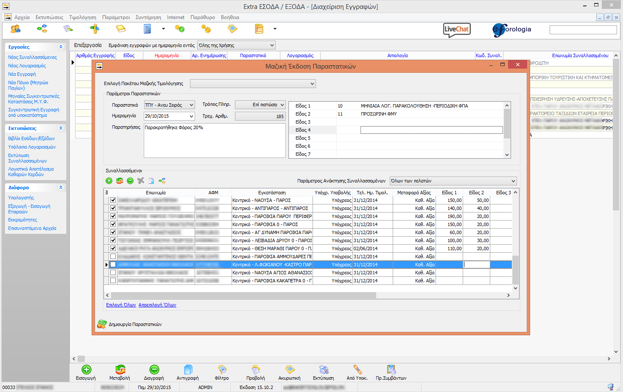Open LiveChat support
The width and height of the screenshot is (623, 392).
tap(457, 29)
